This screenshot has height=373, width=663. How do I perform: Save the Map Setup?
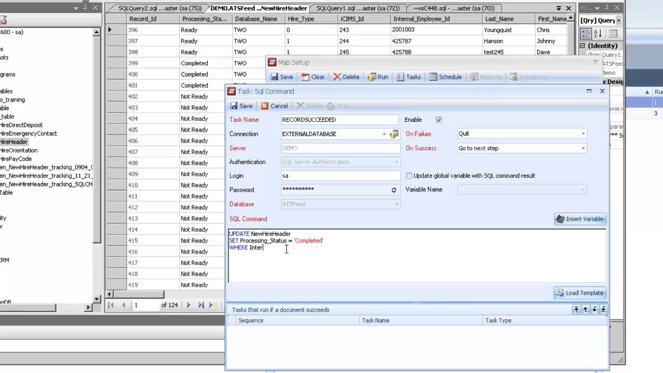click(x=282, y=77)
